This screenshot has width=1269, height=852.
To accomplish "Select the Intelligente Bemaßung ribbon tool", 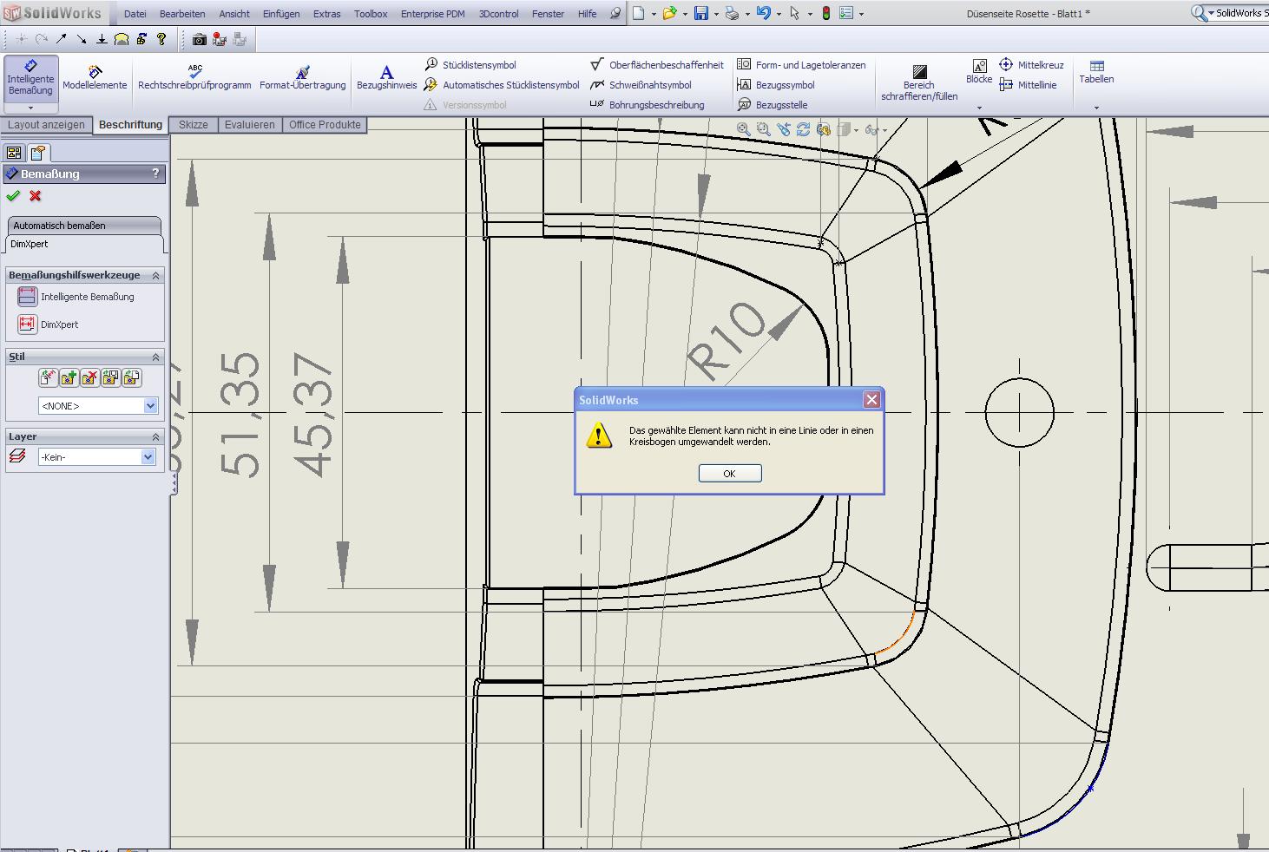I will click(30, 78).
